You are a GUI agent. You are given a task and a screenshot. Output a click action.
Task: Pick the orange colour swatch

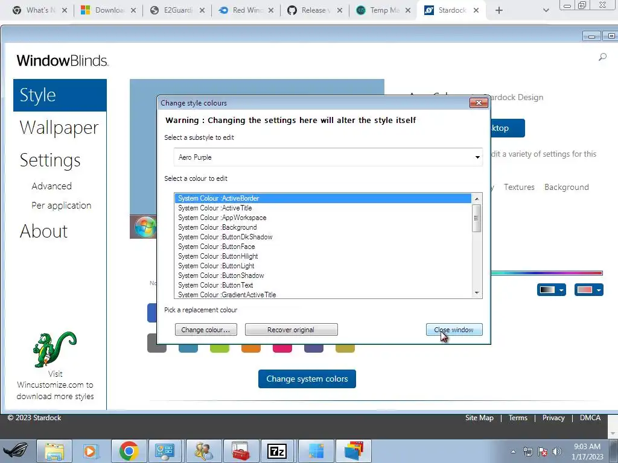pos(250,348)
